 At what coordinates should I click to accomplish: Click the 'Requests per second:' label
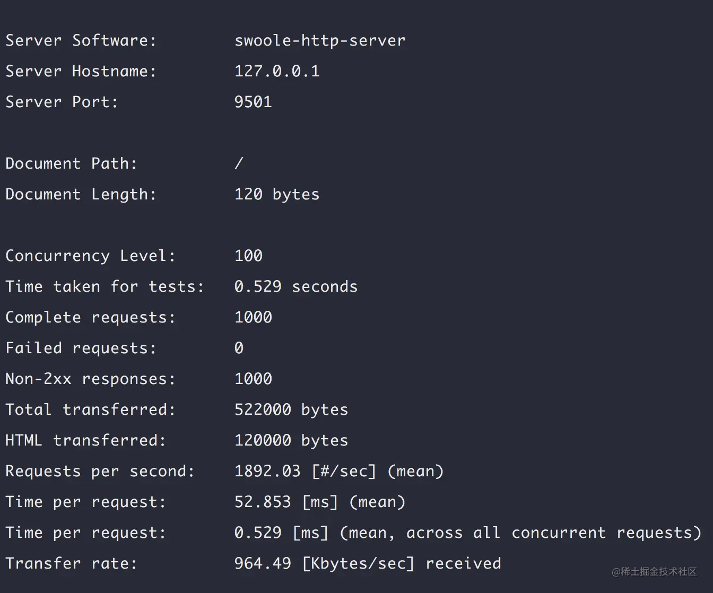[100, 471]
